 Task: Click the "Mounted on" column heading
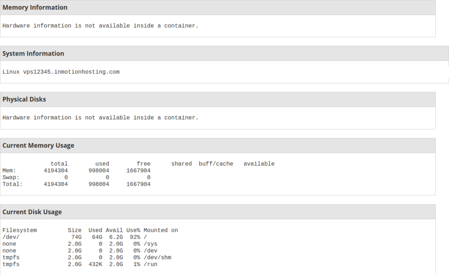pyautogui.click(x=161, y=230)
